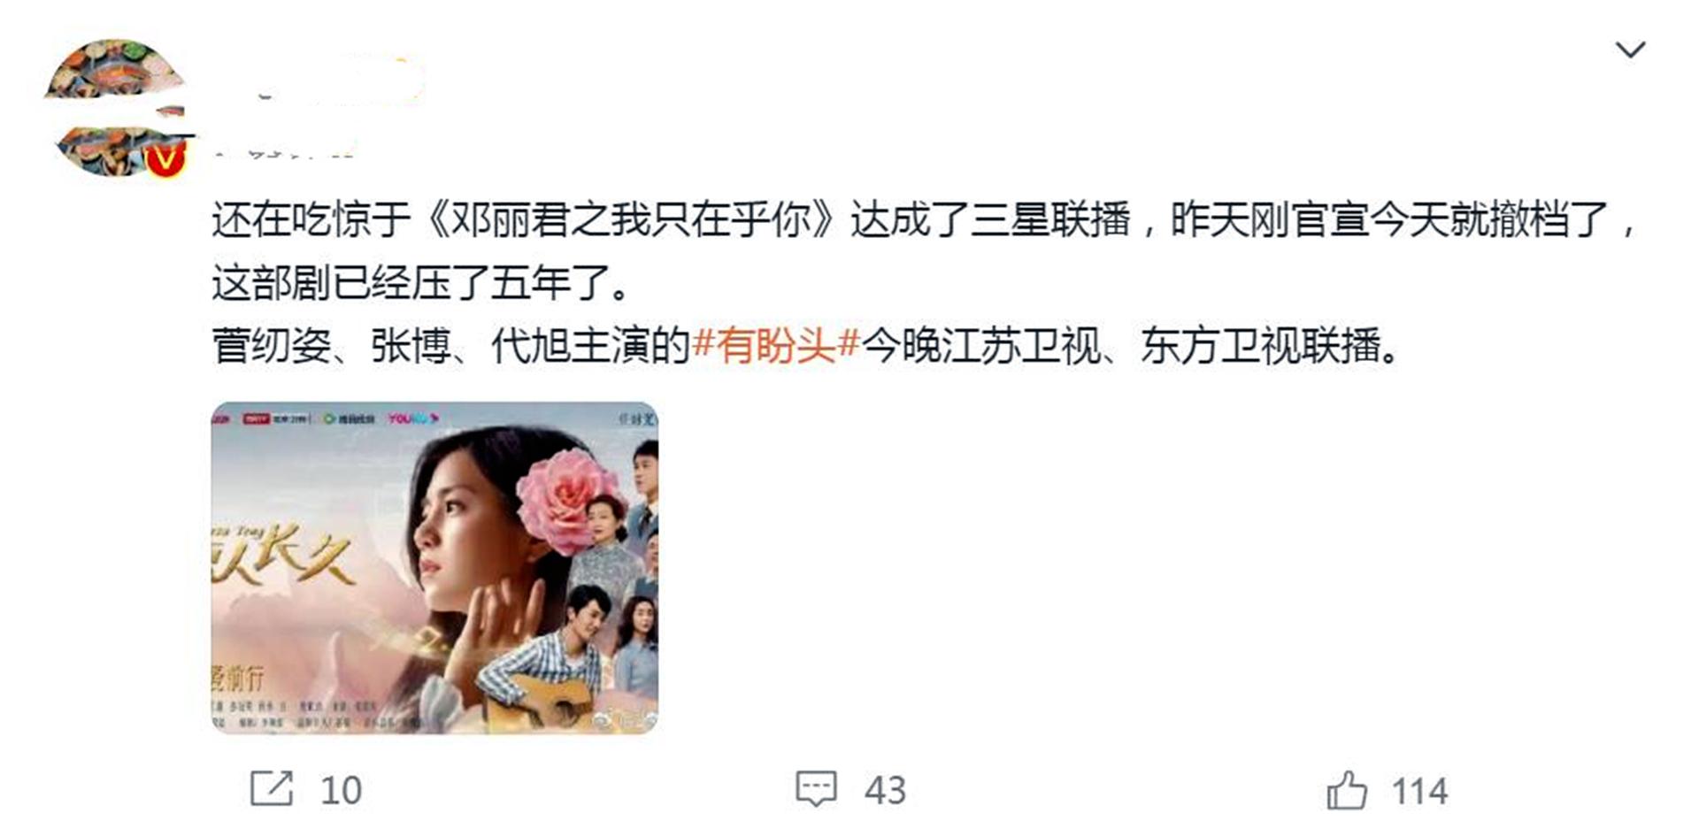Click the 114 likes count

(1419, 791)
